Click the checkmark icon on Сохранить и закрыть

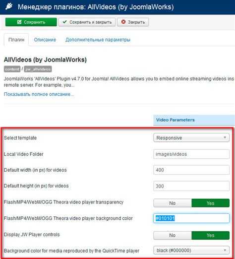65,22
